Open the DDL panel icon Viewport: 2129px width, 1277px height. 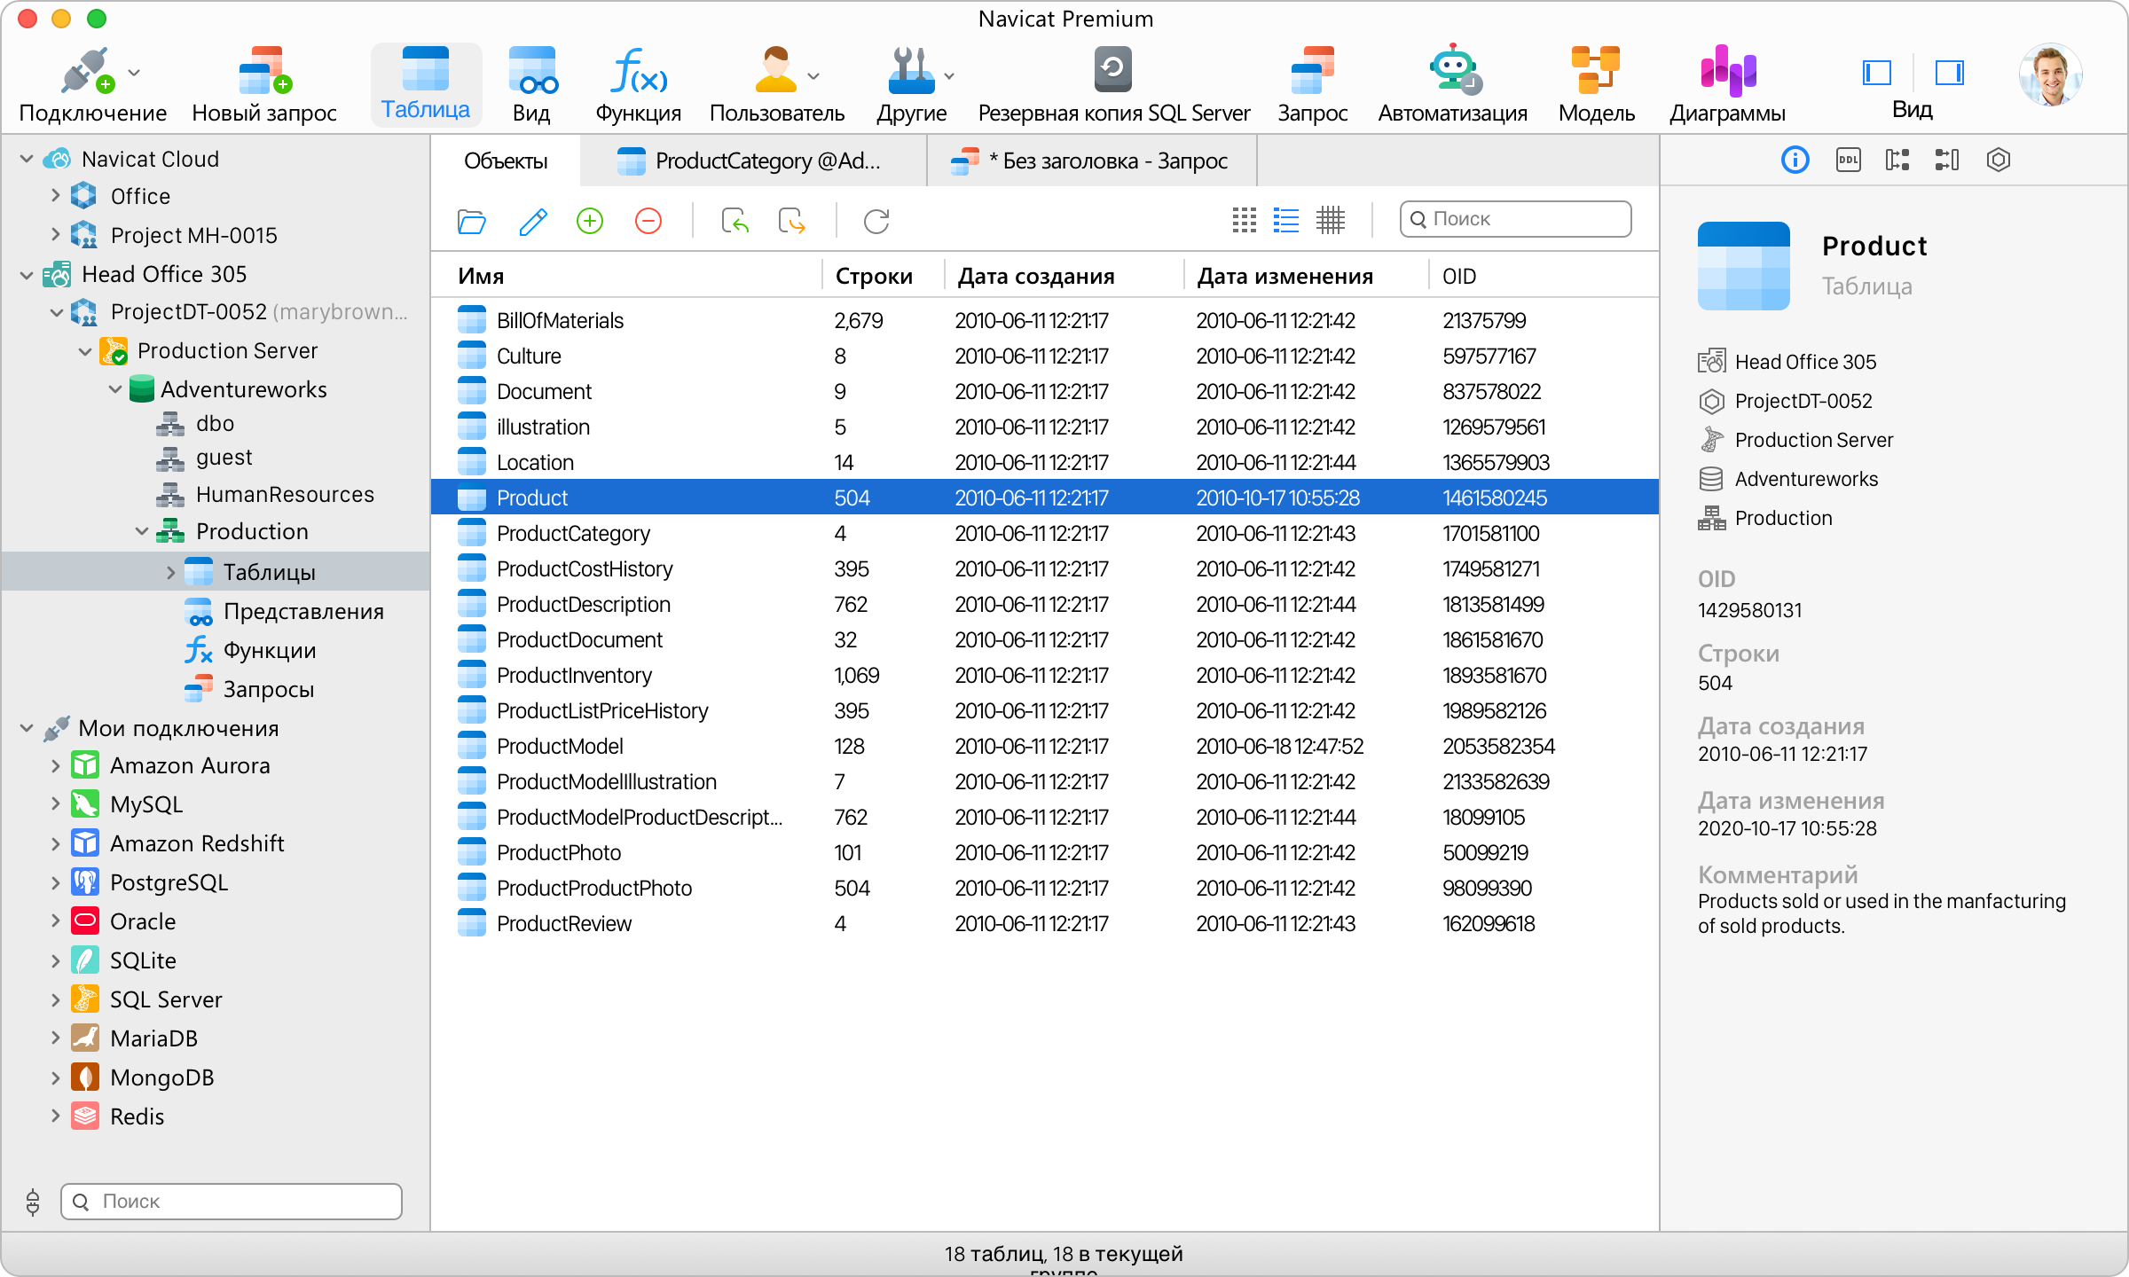pos(1849,160)
